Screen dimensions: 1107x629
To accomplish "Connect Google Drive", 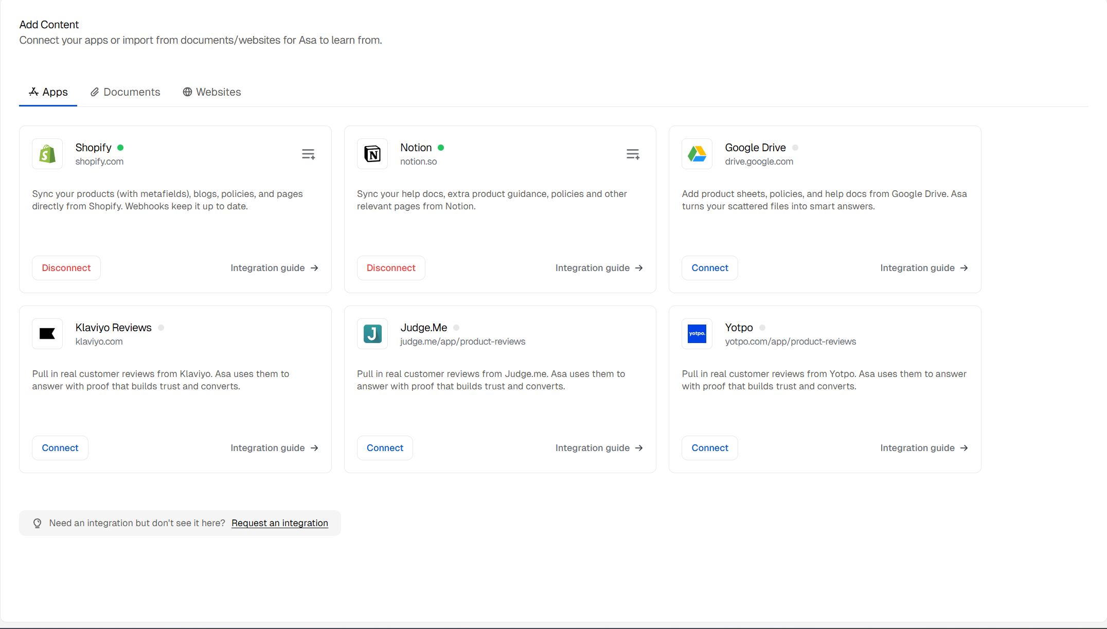I will [710, 268].
